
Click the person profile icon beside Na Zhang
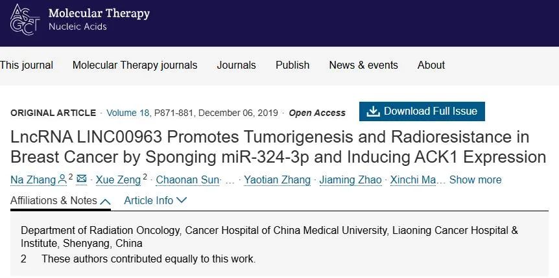[x=62, y=180]
